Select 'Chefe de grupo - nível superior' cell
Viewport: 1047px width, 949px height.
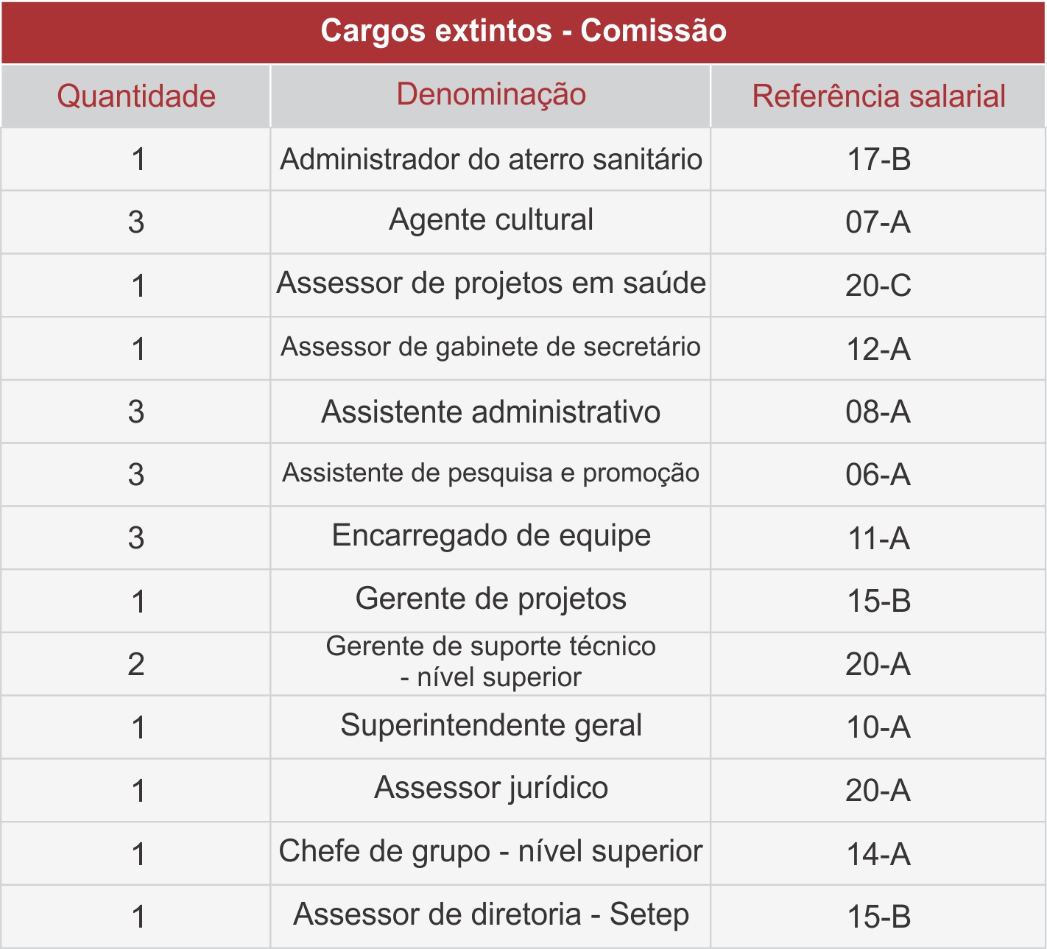coord(491,852)
